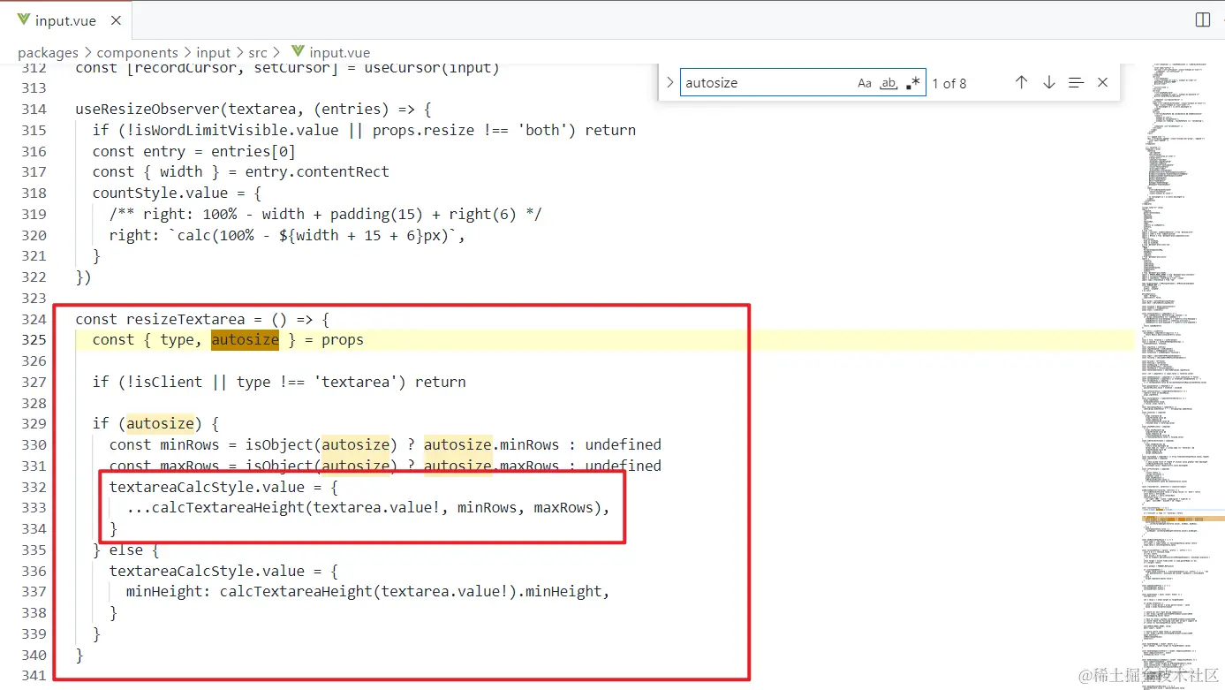This screenshot has width=1225, height=690.
Task: Click "entries[0]" on line 316
Action: click(x=253, y=151)
